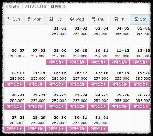Click the 280,000 price under 27~28
153x136 pixels.
(x=17, y=123)
